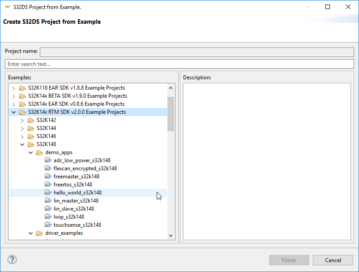Click inside the Description pane

pos(267,162)
